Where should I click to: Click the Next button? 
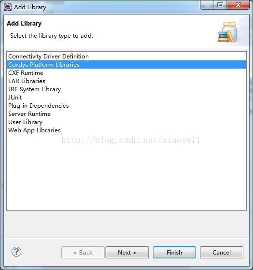tap(127, 253)
